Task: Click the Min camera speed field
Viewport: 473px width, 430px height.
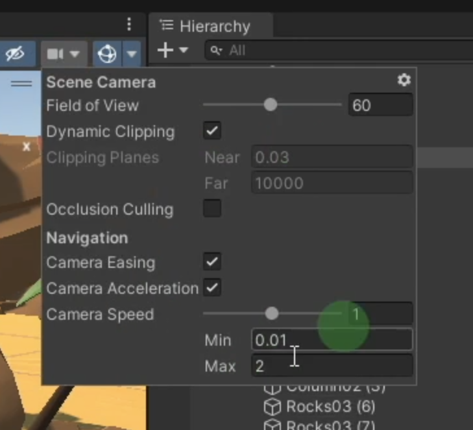Action: tap(332, 340)
